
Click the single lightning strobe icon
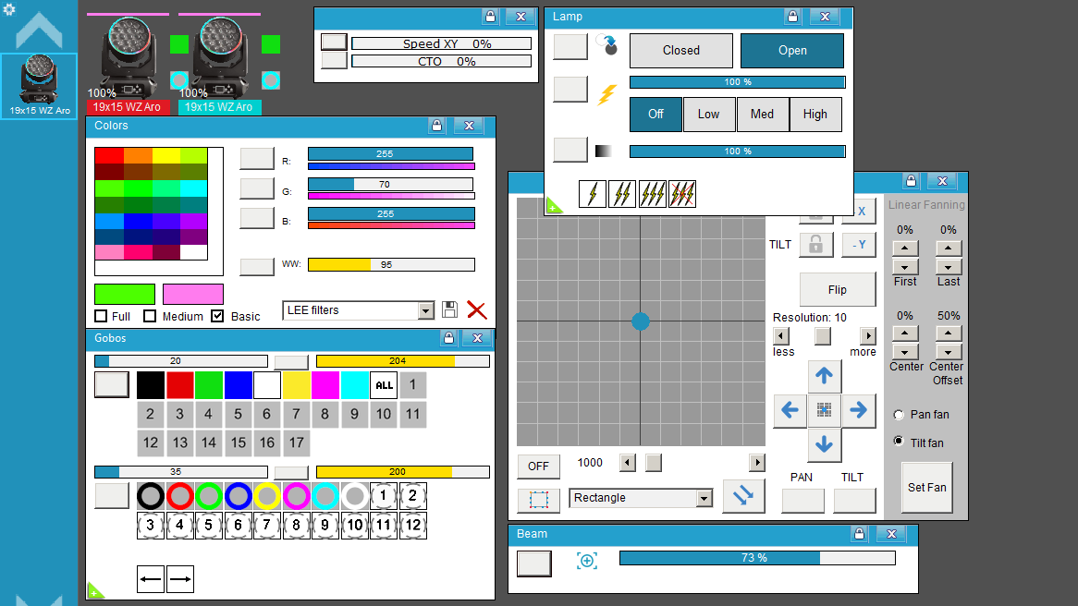[593, 194]
